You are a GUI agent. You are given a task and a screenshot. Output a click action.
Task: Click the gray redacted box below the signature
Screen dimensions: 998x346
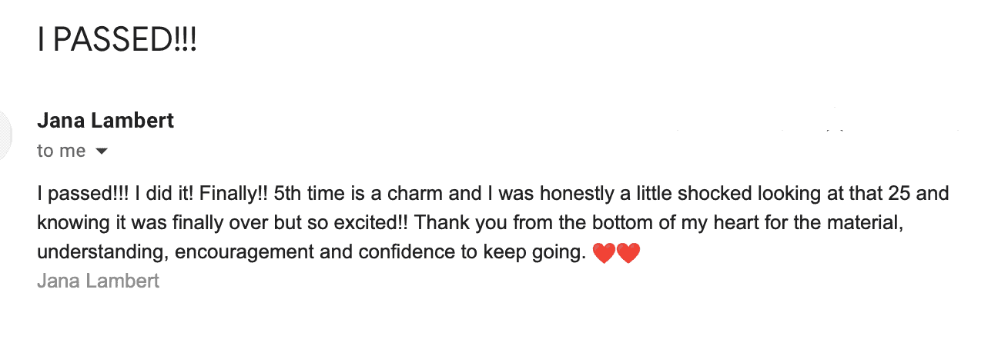[x=160, y=318]
